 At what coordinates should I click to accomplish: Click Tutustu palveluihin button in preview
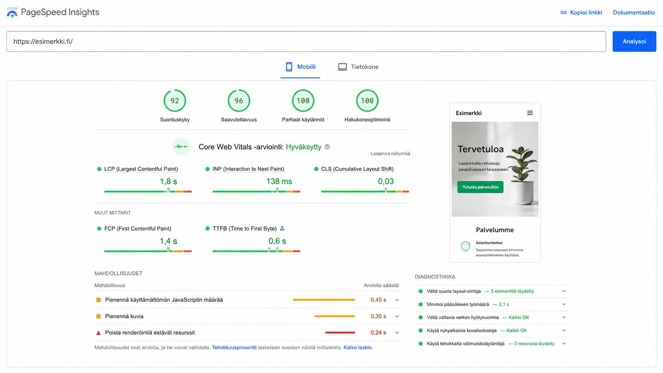tap(480, 187)
